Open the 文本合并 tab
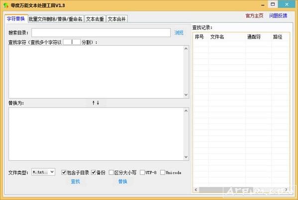Screen dimensions: 298x200 [x=117, y=19]
